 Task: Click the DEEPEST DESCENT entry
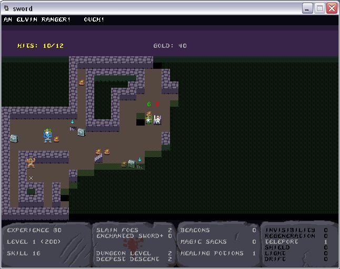(134, 259)
